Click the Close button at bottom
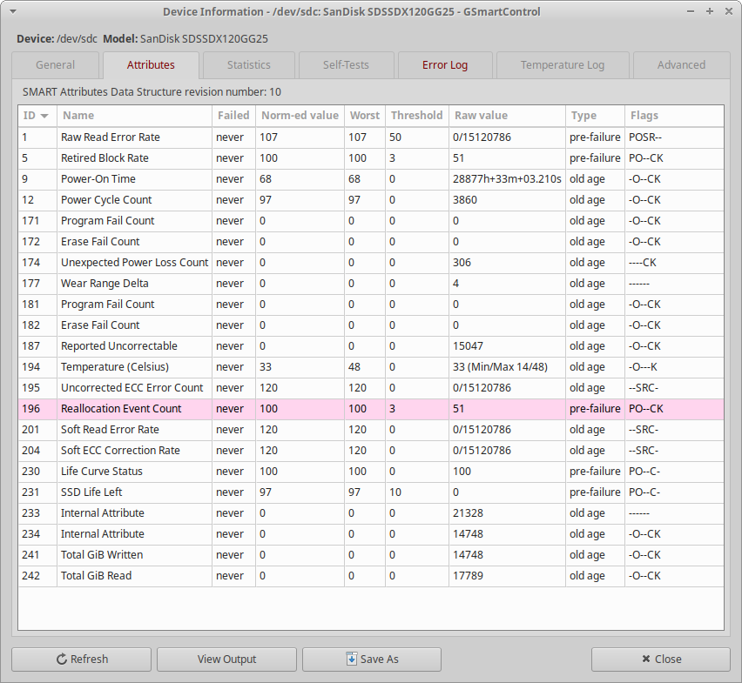 click(x=661, y=660)
